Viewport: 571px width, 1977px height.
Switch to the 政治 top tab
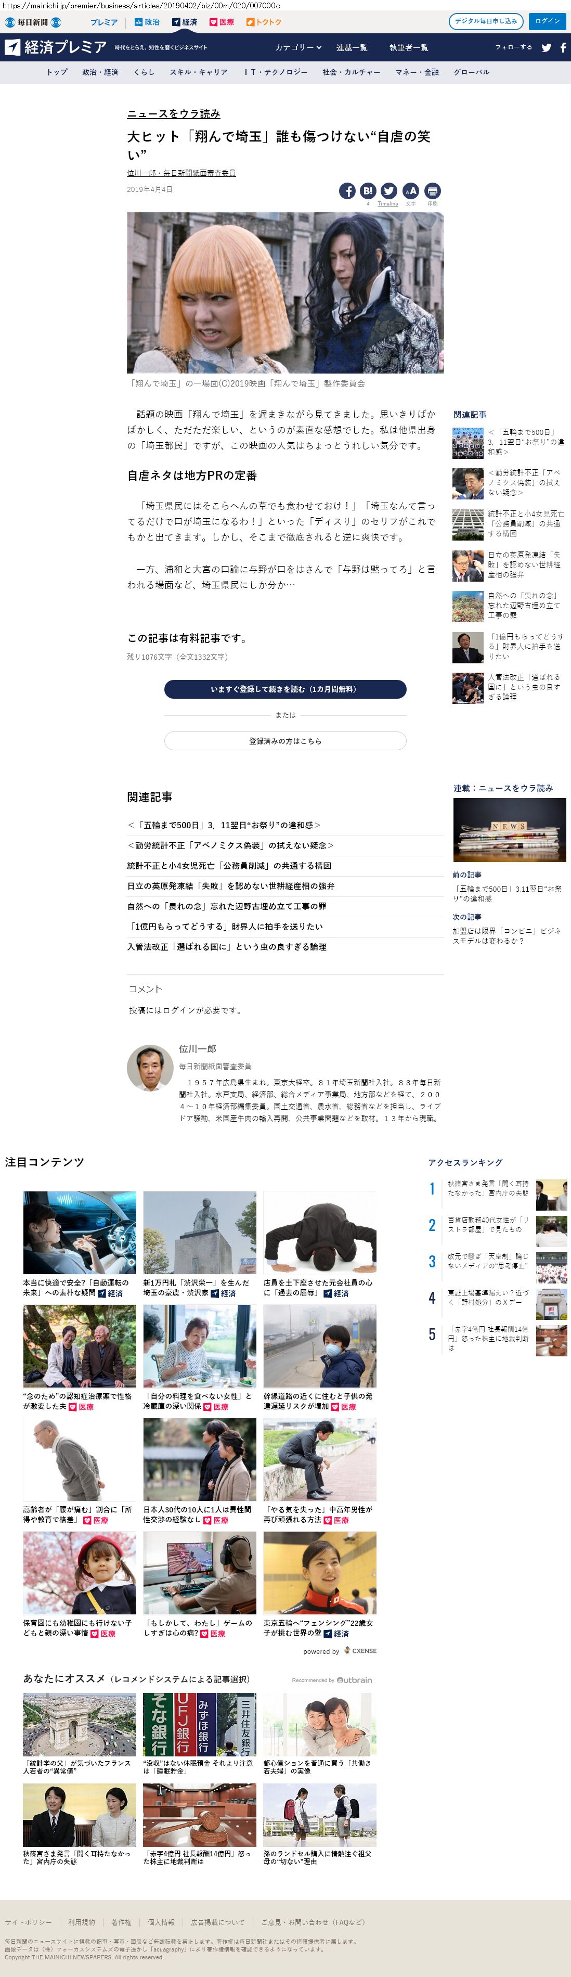147,22
